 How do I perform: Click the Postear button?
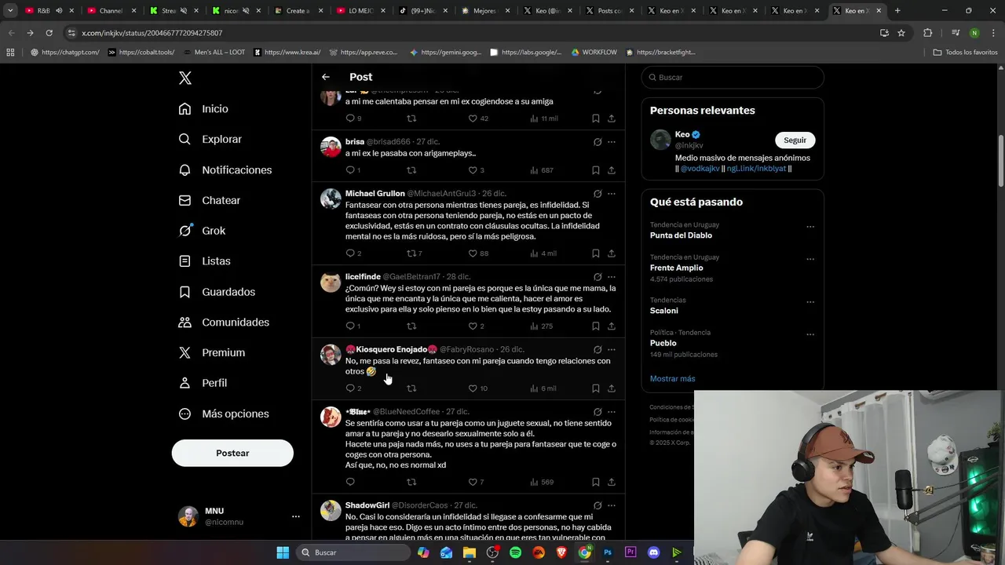[232, 453]
